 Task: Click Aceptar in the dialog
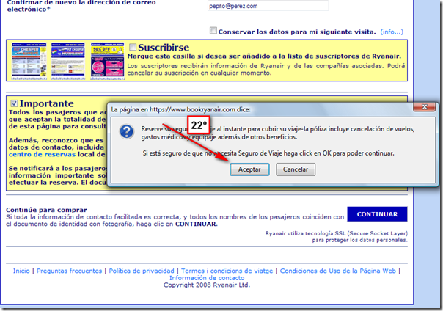point(249,169)
